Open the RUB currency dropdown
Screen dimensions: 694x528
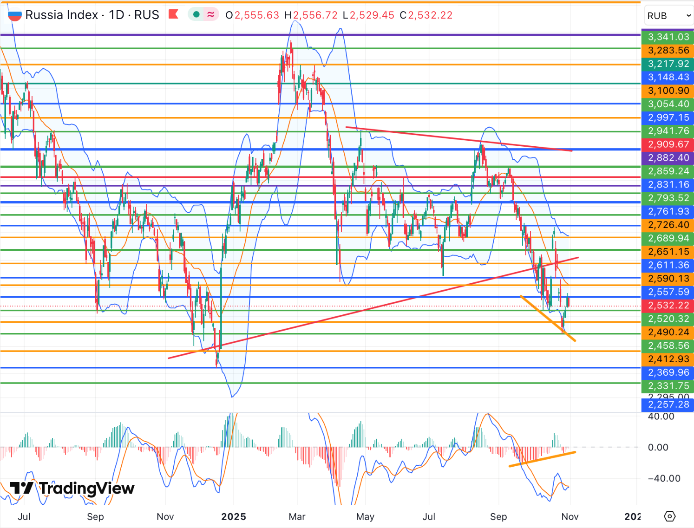(668, 15)
